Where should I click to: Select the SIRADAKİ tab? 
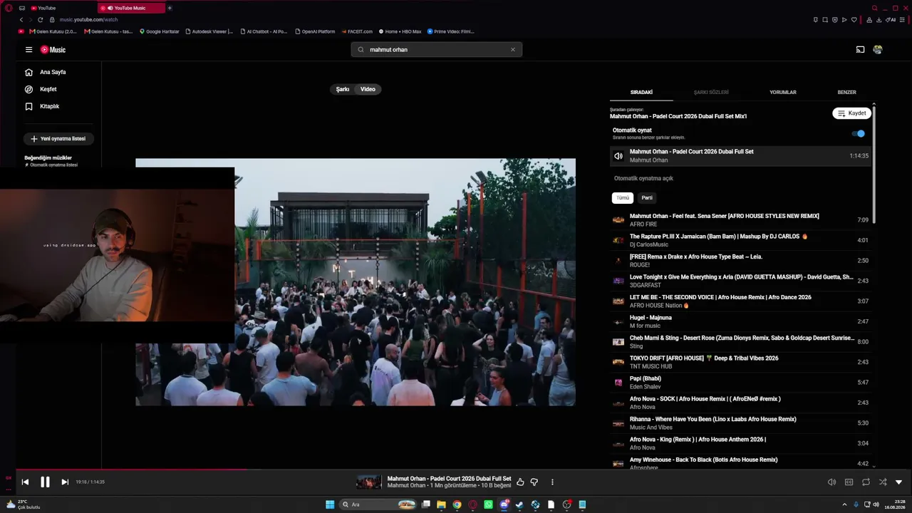coord(641,92)
